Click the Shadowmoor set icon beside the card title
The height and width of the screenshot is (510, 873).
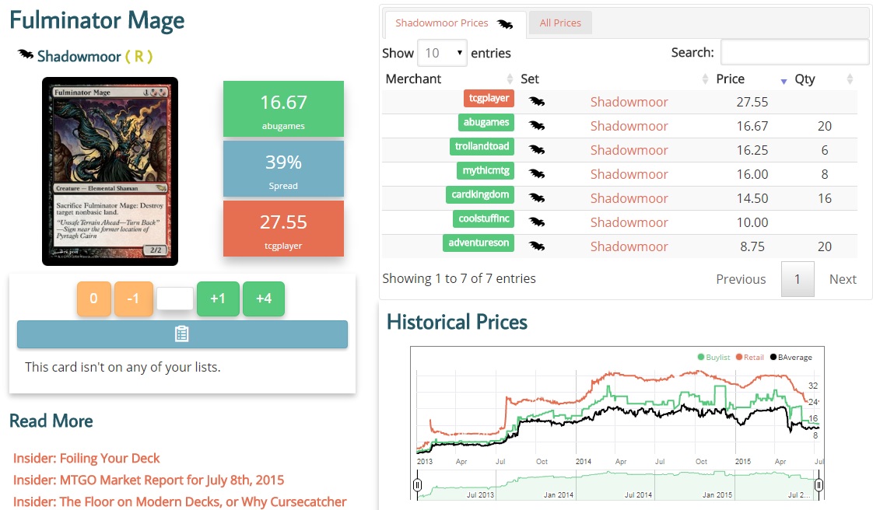coord(26,55)
